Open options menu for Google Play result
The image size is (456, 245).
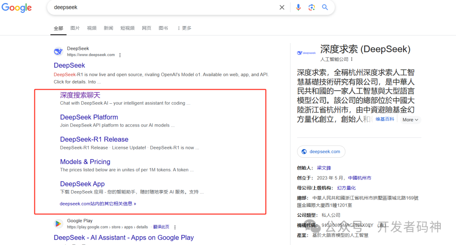pos(175,227)
